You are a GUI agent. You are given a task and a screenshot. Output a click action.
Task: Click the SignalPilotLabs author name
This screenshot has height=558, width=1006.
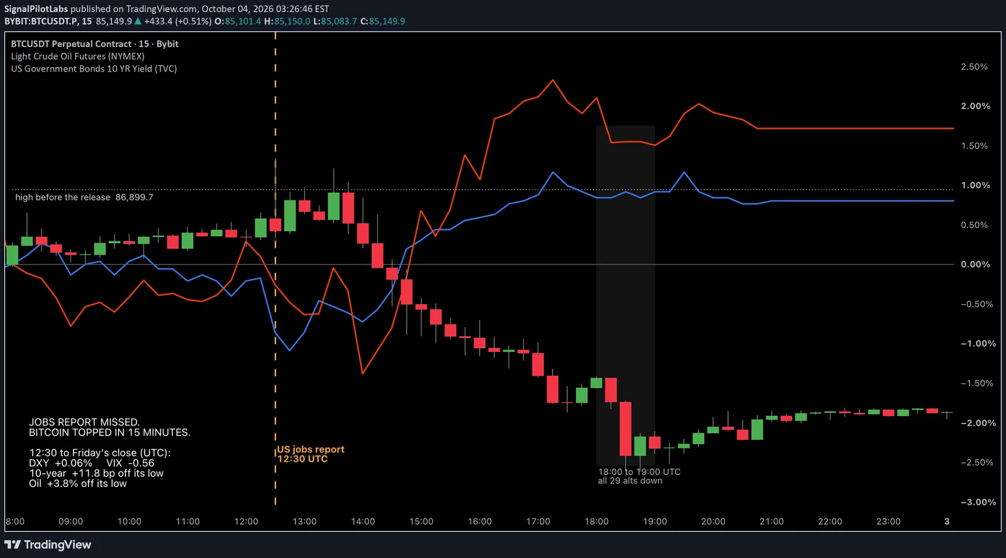36,9
